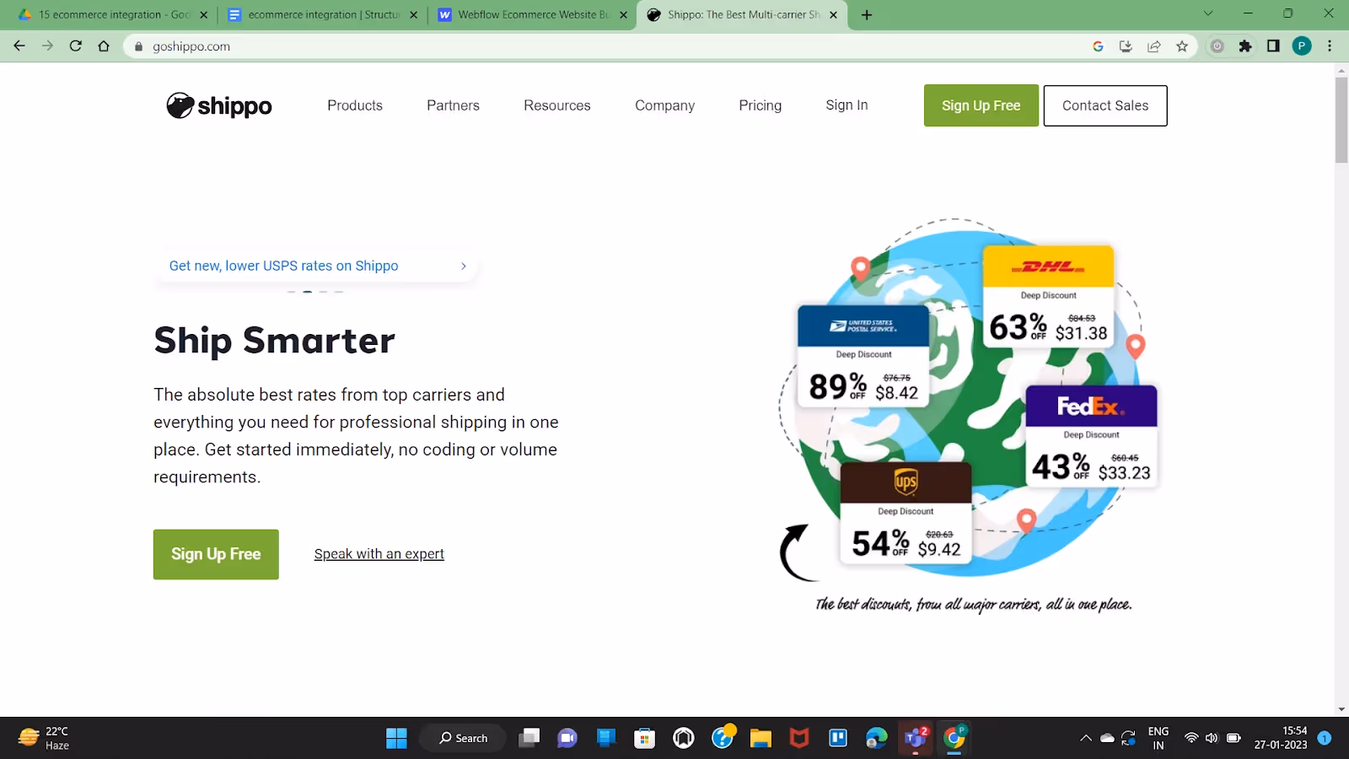The image size is (1349, 759).
Task: Go forward in browser history
Action: click(x=47, y=46)
